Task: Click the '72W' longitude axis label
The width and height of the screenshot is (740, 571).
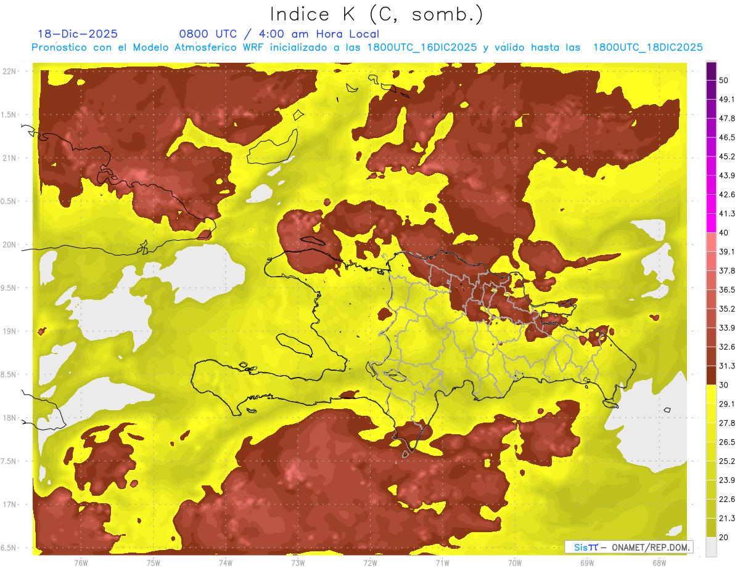Action: (370, 562)
